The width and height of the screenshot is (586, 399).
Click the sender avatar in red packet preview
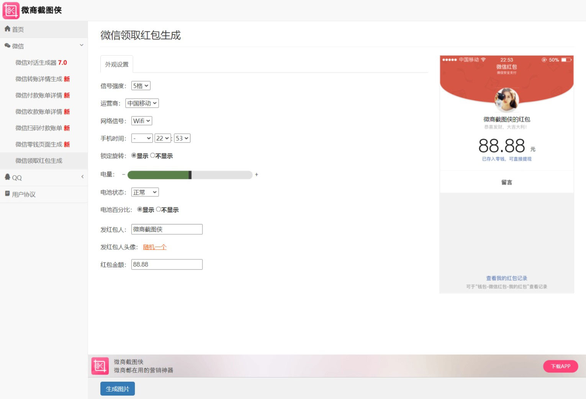click(507, 100)
